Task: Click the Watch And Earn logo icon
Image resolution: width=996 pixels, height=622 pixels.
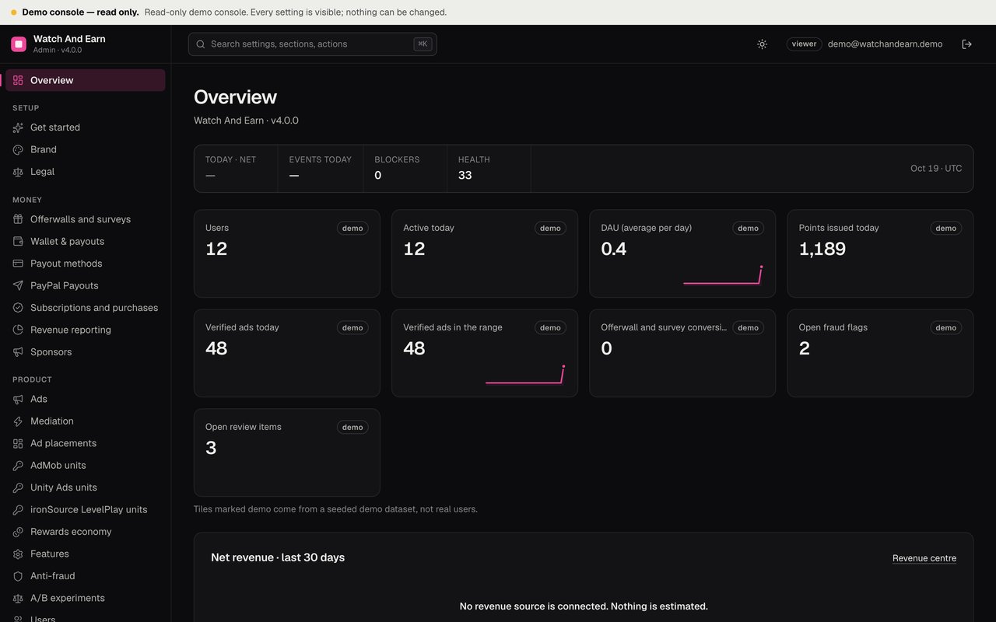Action: coord(19,44)
